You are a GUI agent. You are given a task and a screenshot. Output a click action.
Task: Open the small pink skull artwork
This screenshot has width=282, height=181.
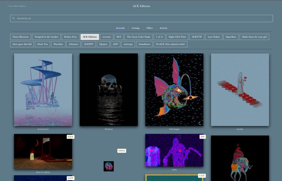pyautogui.click(x=109, y=166)
